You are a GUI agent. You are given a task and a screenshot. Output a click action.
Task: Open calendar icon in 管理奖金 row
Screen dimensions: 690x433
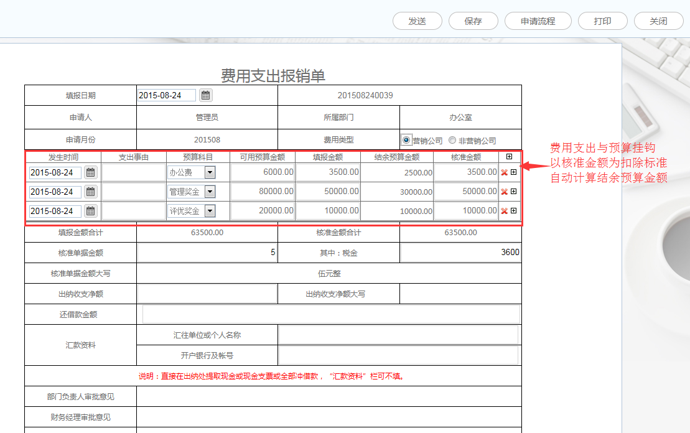coord(91,192)
